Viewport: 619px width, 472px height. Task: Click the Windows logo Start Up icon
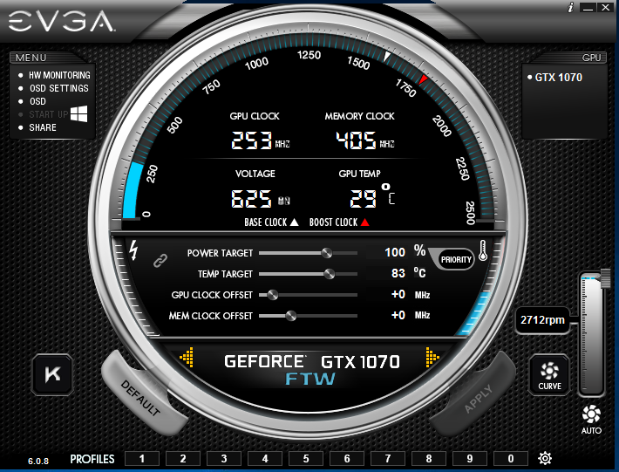79,113
